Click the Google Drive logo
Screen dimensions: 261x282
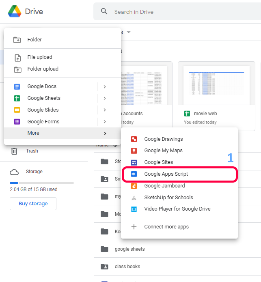coord(15,11)
